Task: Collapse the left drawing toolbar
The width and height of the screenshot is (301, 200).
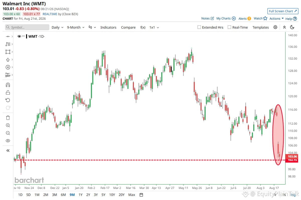Action: pos(8,150)
